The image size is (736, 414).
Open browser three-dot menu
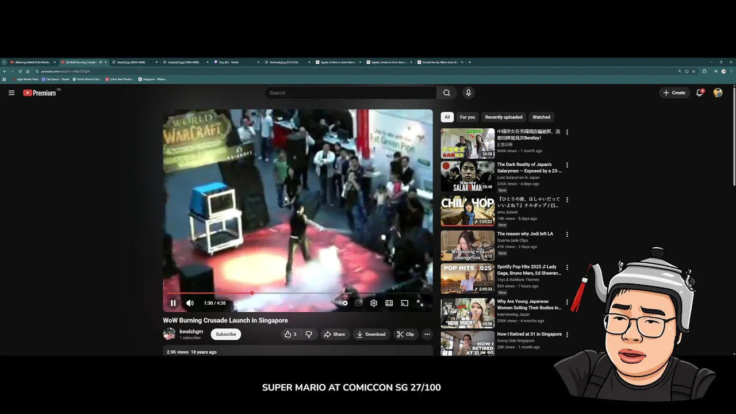[x=731, y=71]
